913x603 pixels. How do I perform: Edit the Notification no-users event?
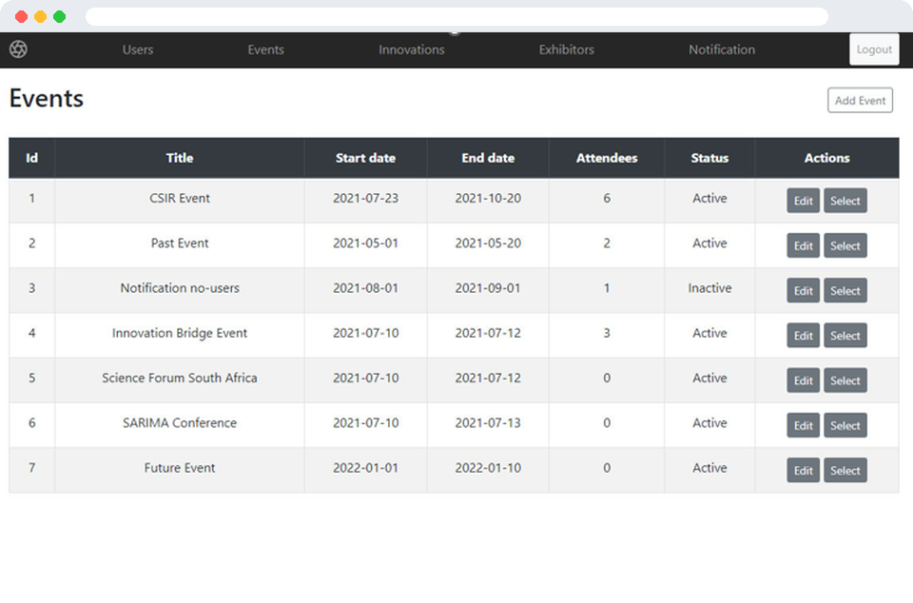(x=803, y=290)
